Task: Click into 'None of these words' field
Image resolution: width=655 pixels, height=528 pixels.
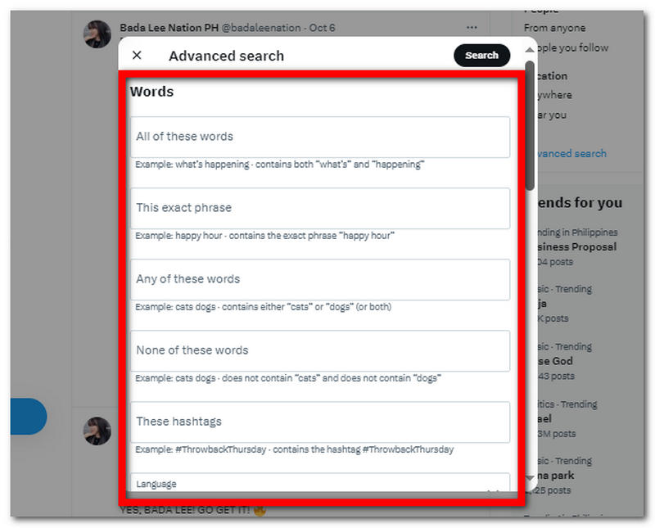Action: coord(319,350)
